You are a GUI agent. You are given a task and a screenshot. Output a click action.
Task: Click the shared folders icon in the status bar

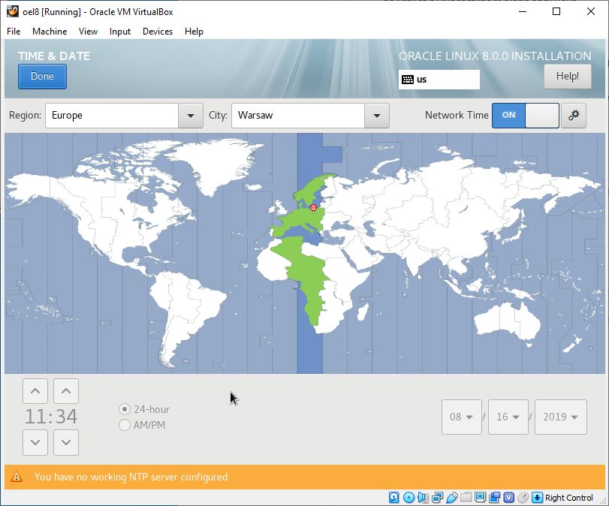[466, 498]
